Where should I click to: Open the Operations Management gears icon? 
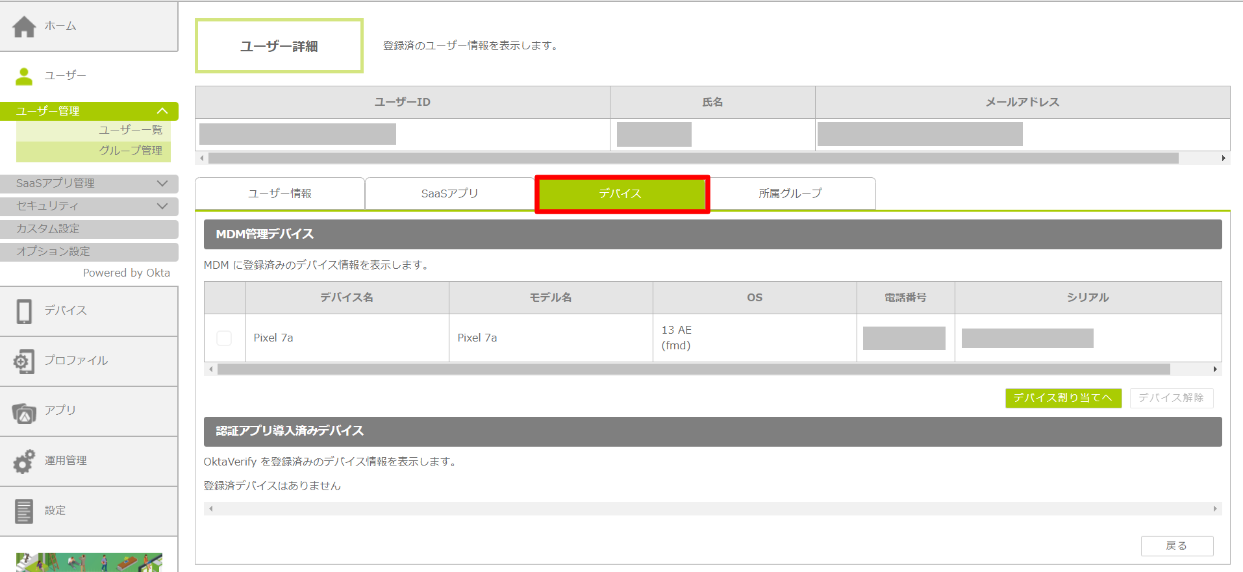click(24, 462)
